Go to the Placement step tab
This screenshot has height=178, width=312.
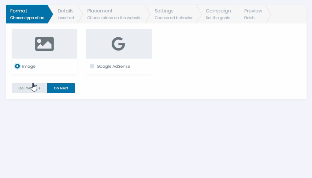pyautogui.click(x=114, y=14)
